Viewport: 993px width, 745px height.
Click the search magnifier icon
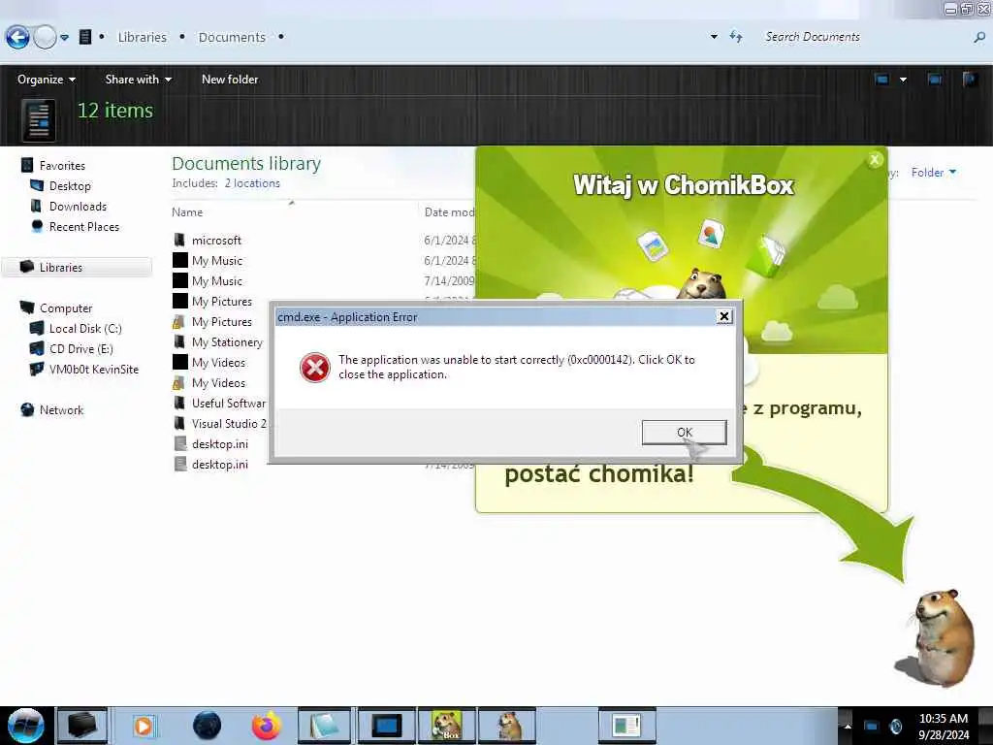[979, 38]
